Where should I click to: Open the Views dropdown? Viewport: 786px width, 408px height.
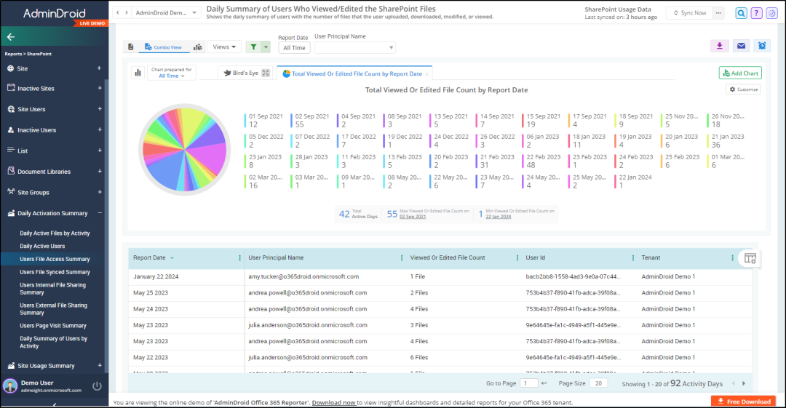point(224,47)
